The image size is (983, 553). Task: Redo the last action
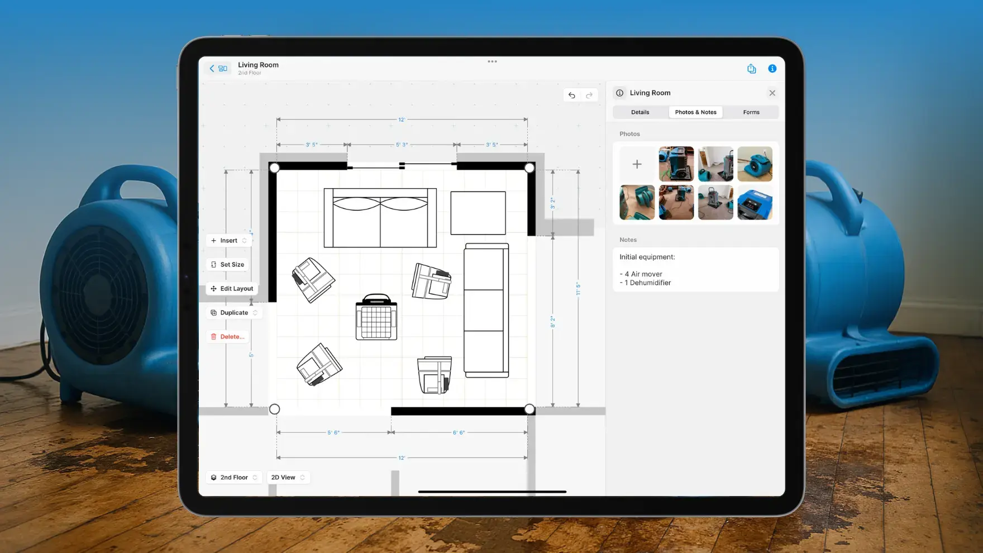coord(589,96)
